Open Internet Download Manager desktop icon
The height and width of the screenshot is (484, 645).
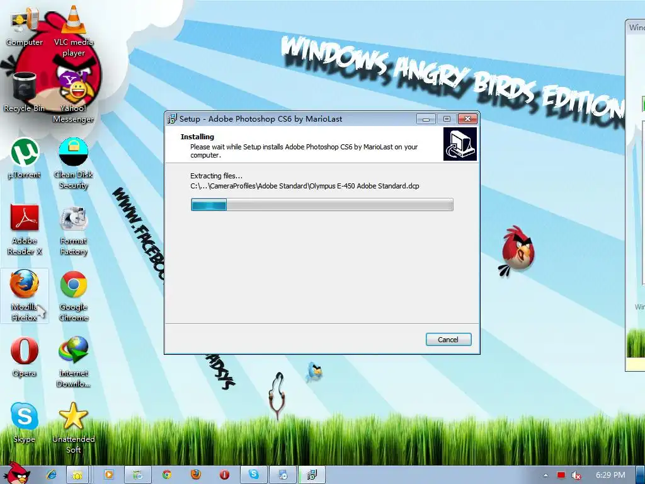(x=73, y=362)
